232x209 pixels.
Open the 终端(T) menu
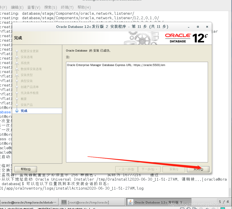point(67,7)
